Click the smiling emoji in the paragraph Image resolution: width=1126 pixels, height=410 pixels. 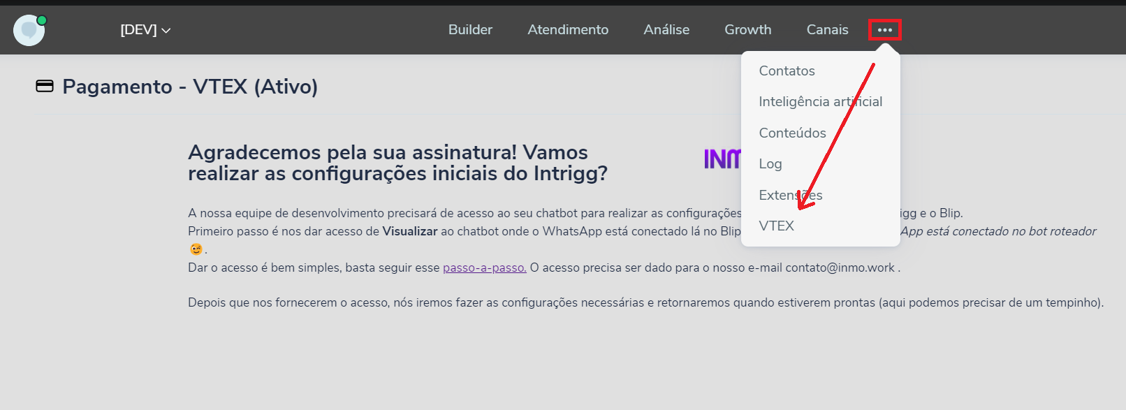pos(196,249)
